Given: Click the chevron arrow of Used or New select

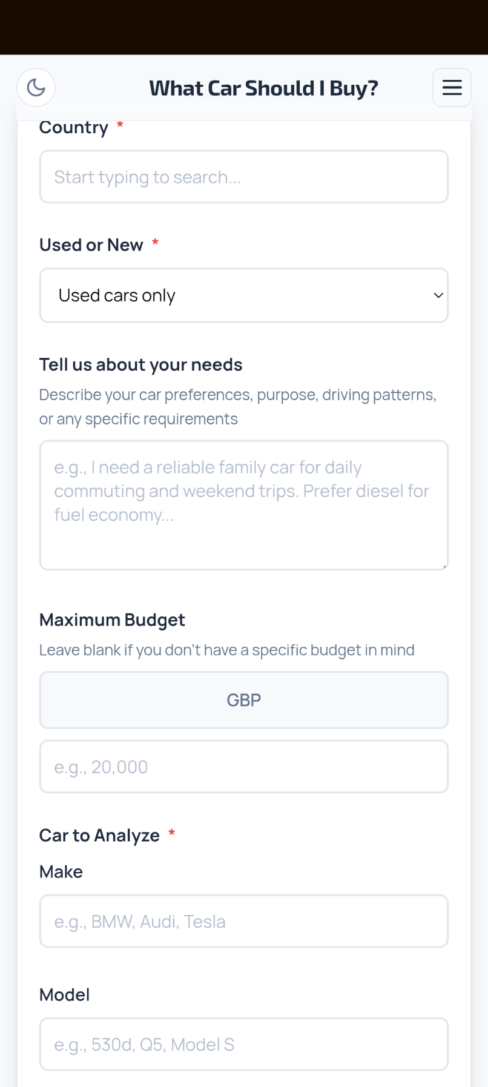Looking at the screenshot, I should (x=438, y=296).
